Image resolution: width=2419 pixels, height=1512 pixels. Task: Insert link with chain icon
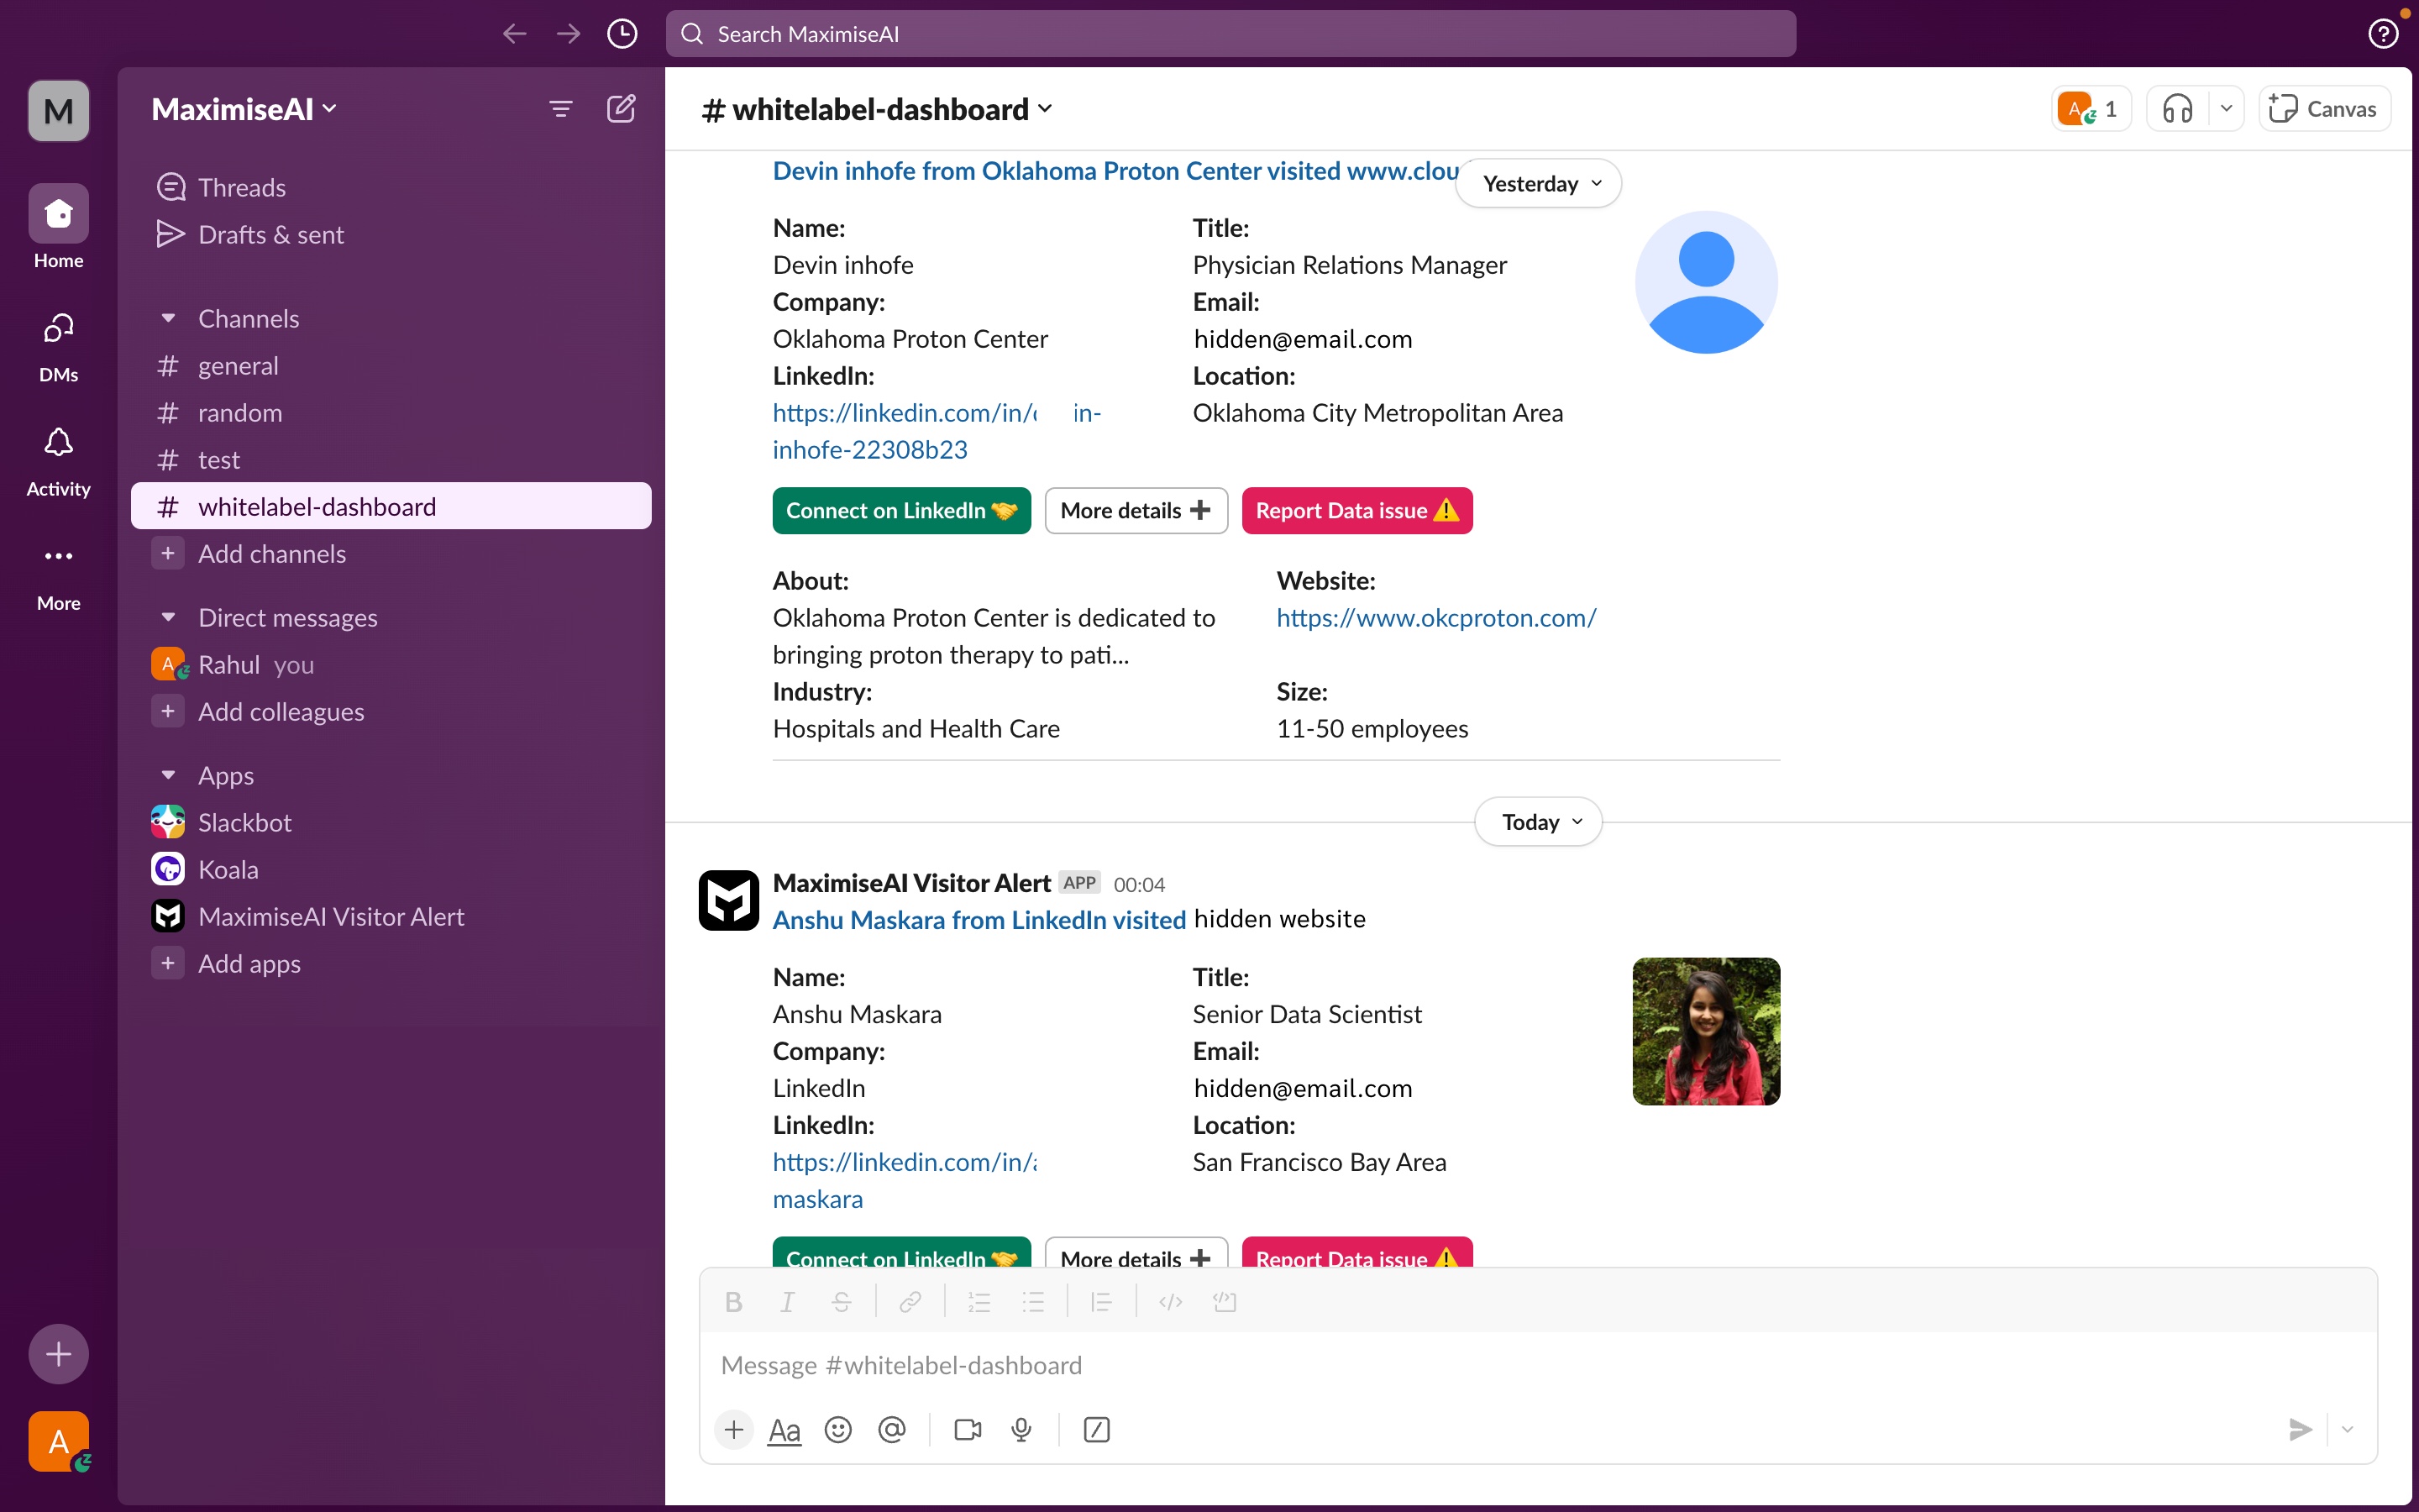[x=910, y=1301]
